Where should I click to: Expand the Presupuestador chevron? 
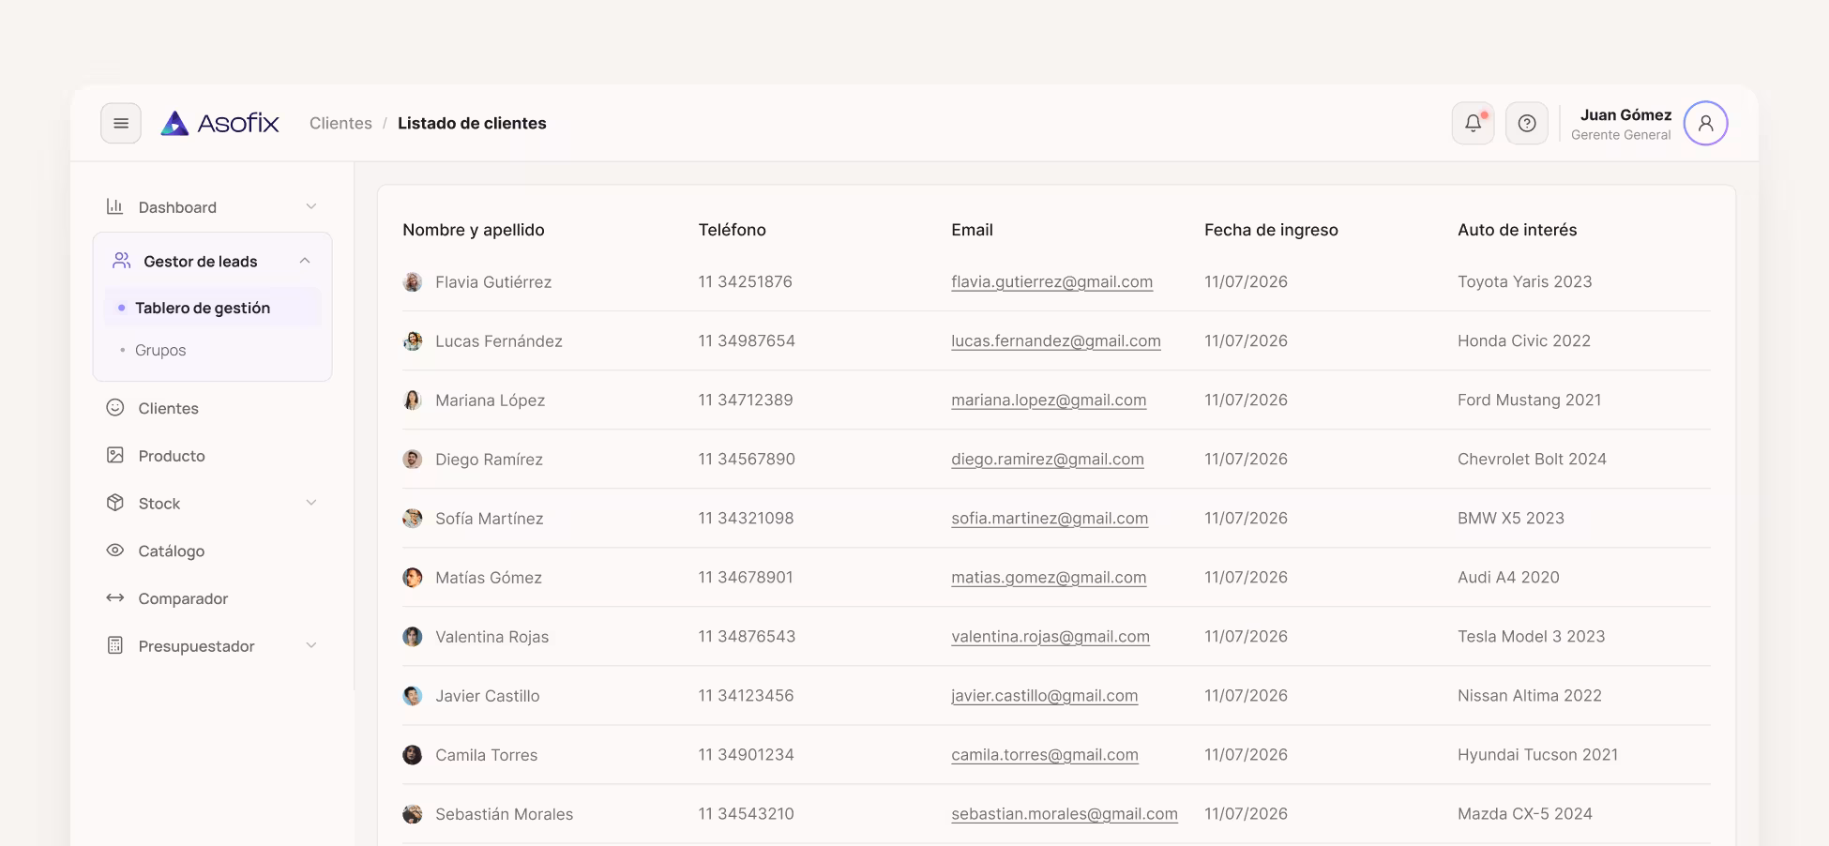point(311,645)
